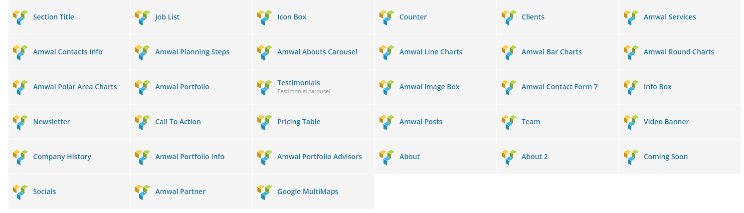Viewport: 744px width, 213px height.
Task: Click the icon beside Section Title
Action: point(20,17)
